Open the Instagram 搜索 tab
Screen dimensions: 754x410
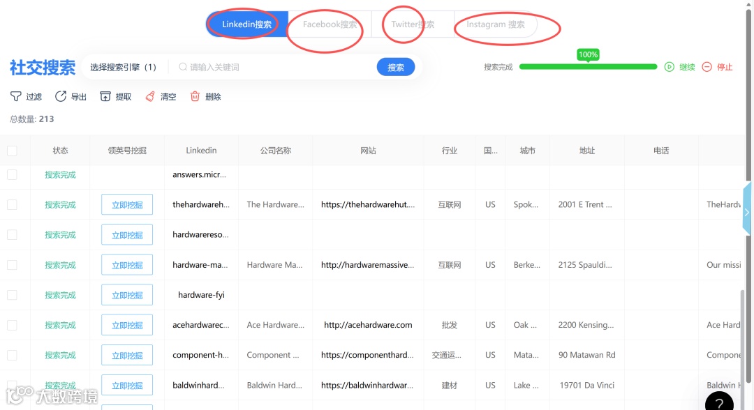(496, 24)
